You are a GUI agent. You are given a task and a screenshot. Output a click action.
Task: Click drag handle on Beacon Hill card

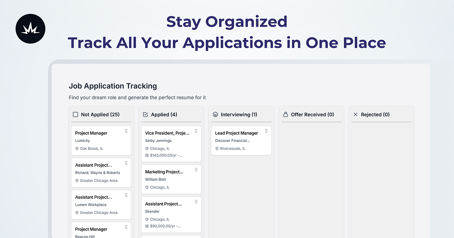[x=126, y=227]
